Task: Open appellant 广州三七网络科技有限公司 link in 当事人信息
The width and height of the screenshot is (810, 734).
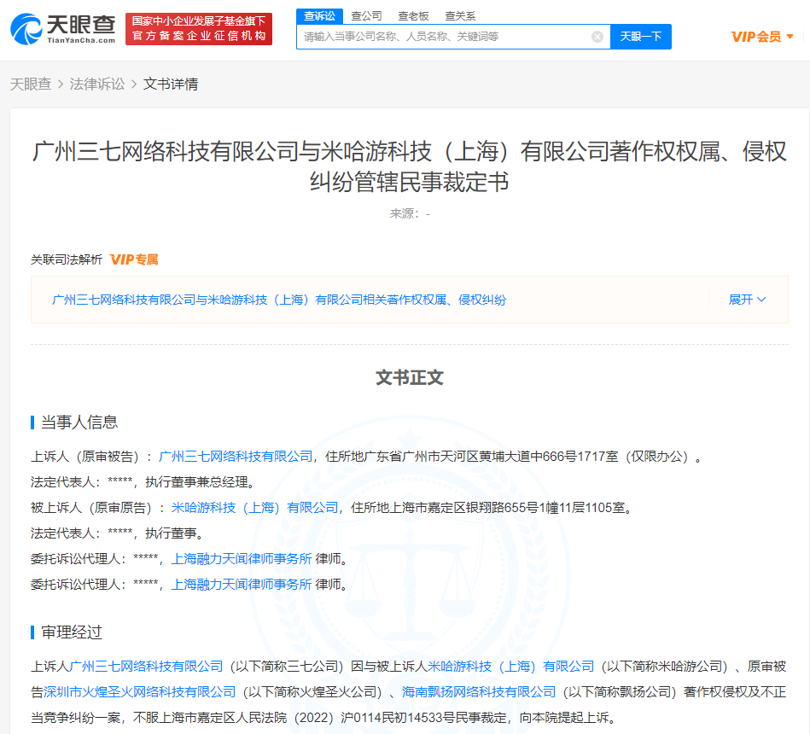Action: (236, 457)
